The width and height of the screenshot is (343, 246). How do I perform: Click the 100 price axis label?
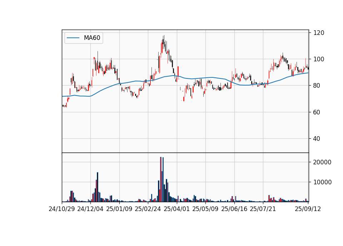(319, 59)
